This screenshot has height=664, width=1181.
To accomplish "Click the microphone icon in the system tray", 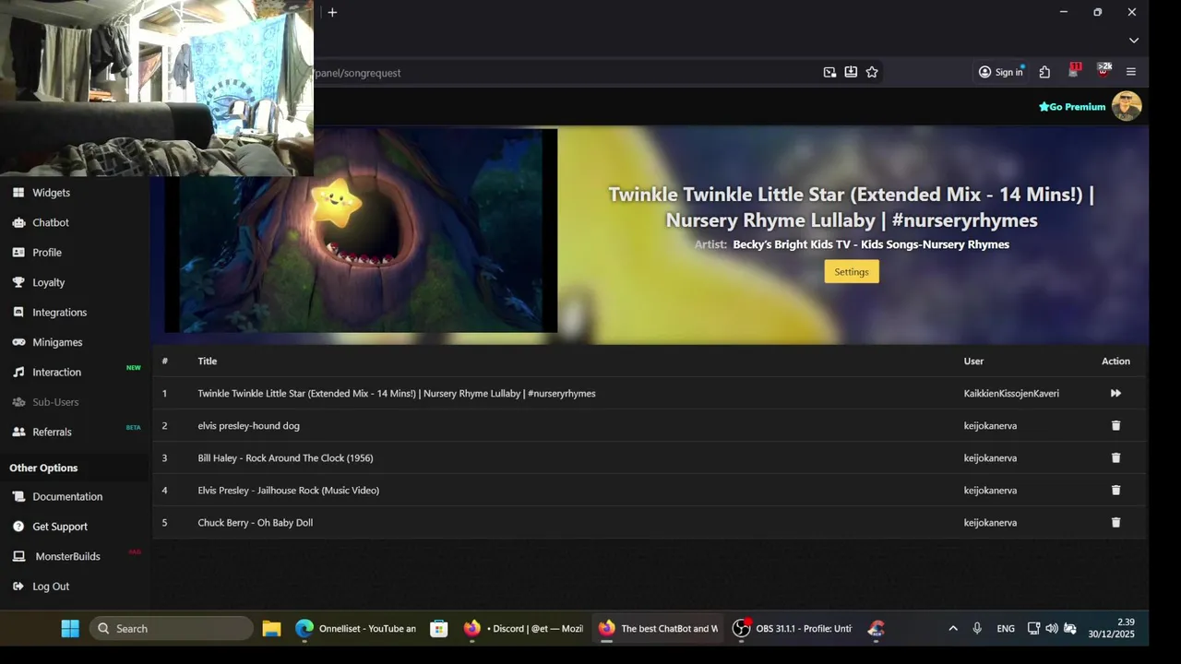I will (x=977, y=628).
